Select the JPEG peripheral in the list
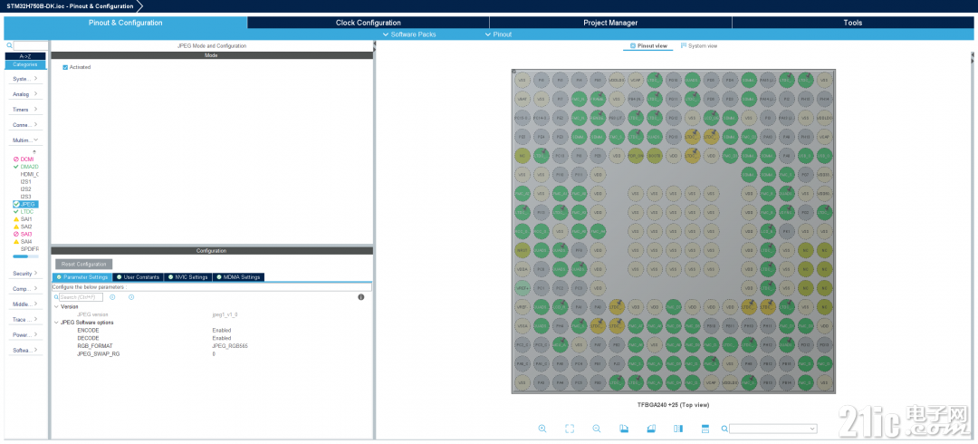The height and width of the screenshot is (444, 978). coord(27,204)
